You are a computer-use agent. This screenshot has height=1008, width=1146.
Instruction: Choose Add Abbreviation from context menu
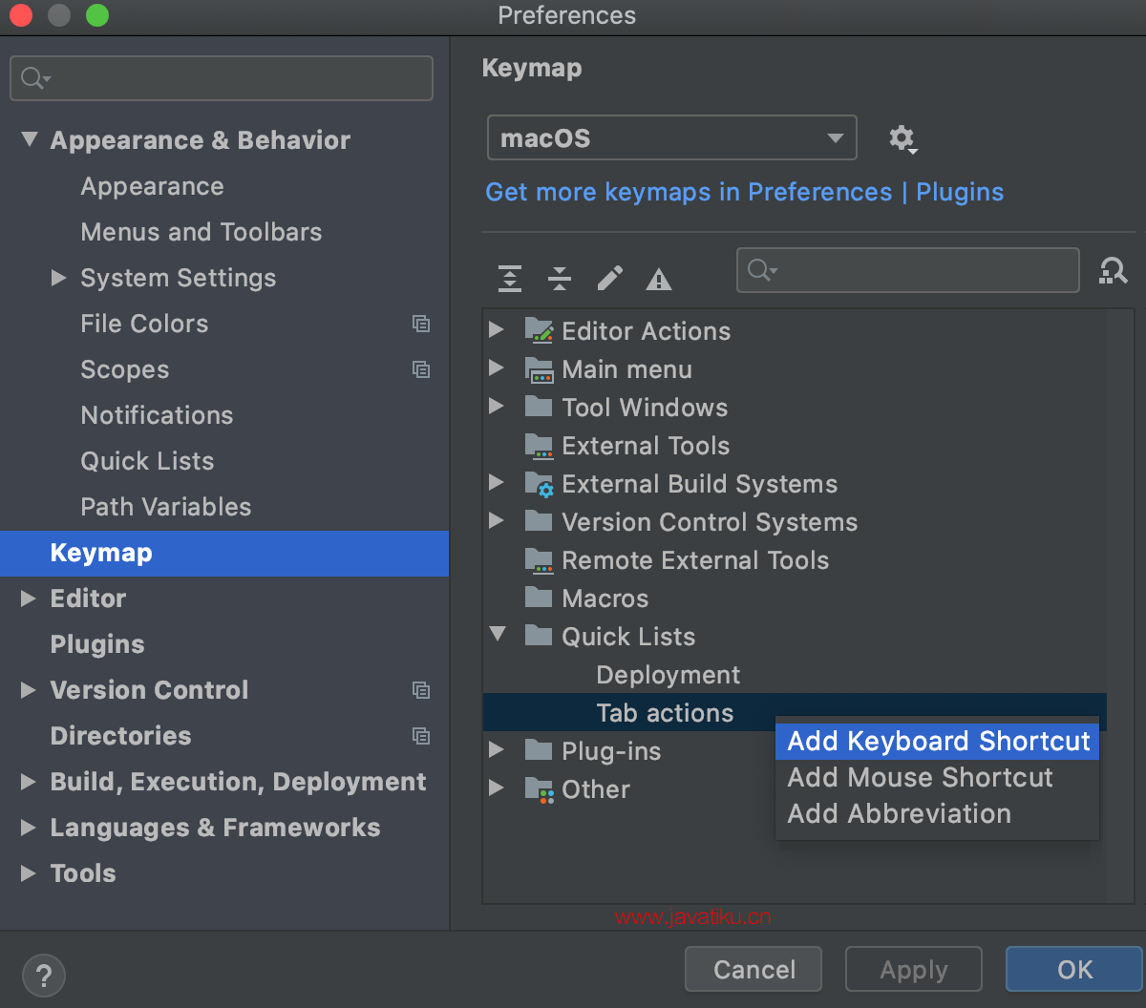tap(937, 814)
